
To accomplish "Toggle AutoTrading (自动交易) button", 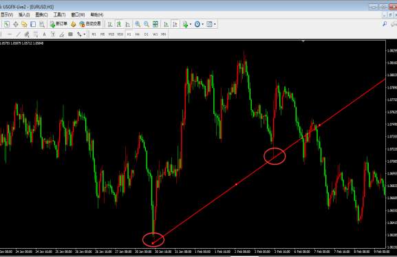I will [90, 24].
